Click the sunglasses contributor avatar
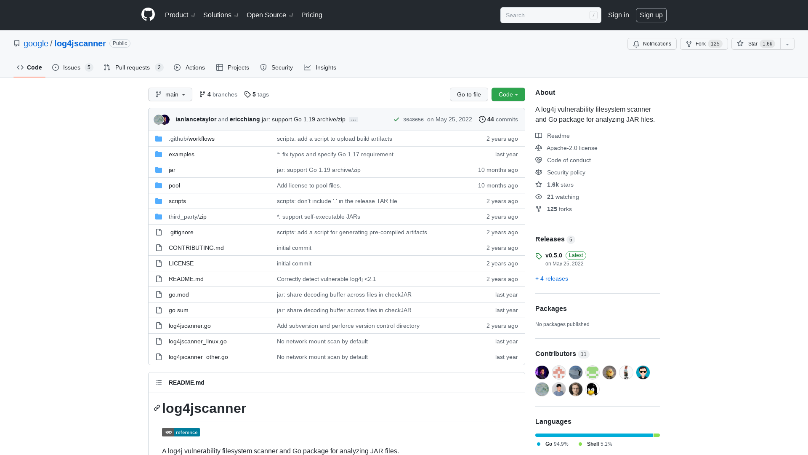 pos(643,372)
